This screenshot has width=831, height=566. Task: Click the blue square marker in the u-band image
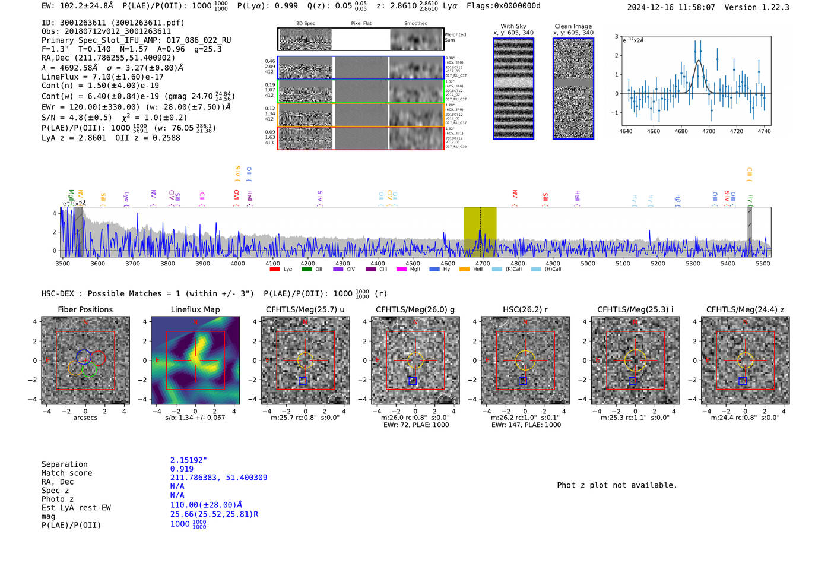[303, 381]
